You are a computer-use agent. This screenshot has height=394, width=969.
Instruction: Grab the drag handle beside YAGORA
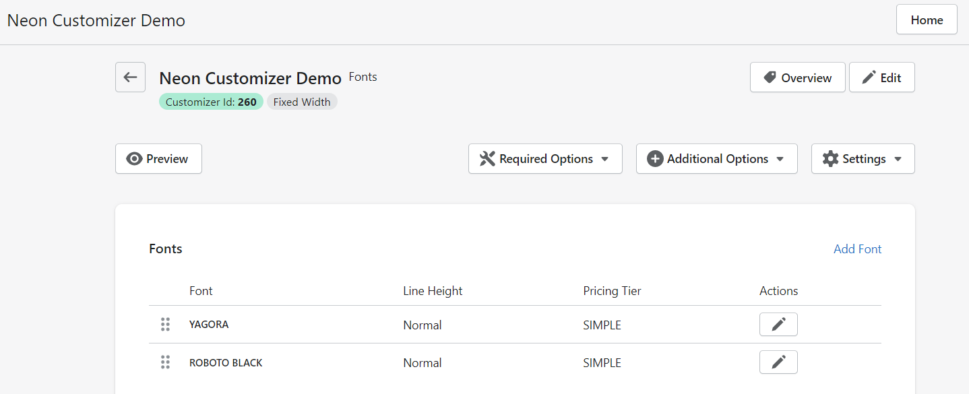coord(165,325)
